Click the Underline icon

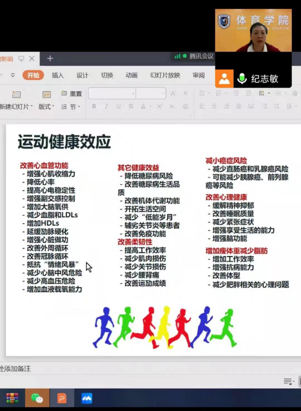coord(119,106)
